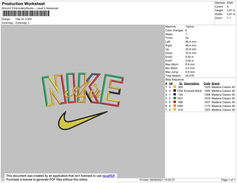Select the Emerald Black color swatch
Viewport: 237px width, 183px height.
(x=175, y=91)
